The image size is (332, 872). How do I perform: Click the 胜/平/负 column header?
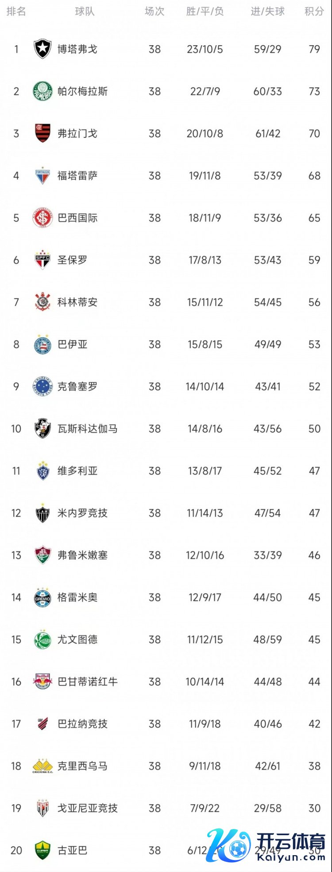pos(205,12)
